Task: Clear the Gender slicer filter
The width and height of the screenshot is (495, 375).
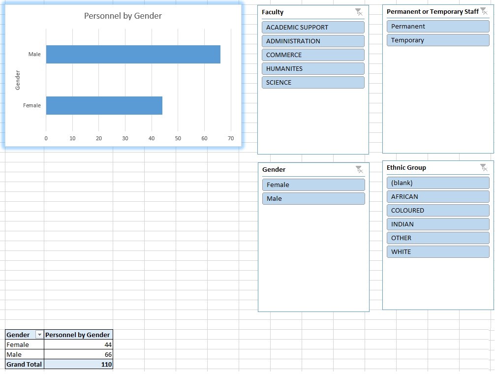Action: pos(359,169)
